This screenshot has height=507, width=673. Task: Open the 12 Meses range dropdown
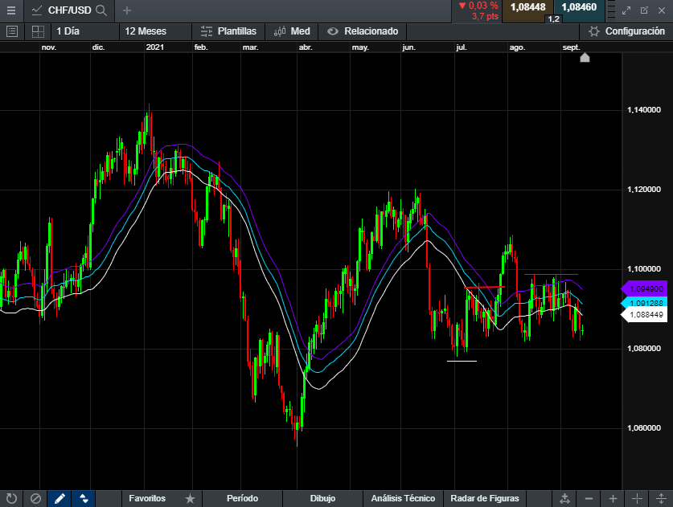click(x=155, y=31)
